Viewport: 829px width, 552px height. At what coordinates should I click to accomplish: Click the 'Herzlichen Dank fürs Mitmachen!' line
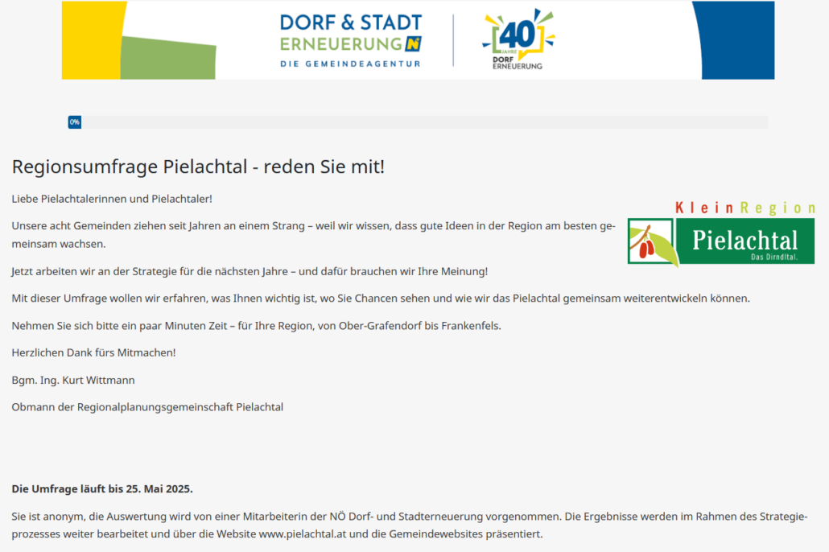pyautogui.click(x=93, y=352)
